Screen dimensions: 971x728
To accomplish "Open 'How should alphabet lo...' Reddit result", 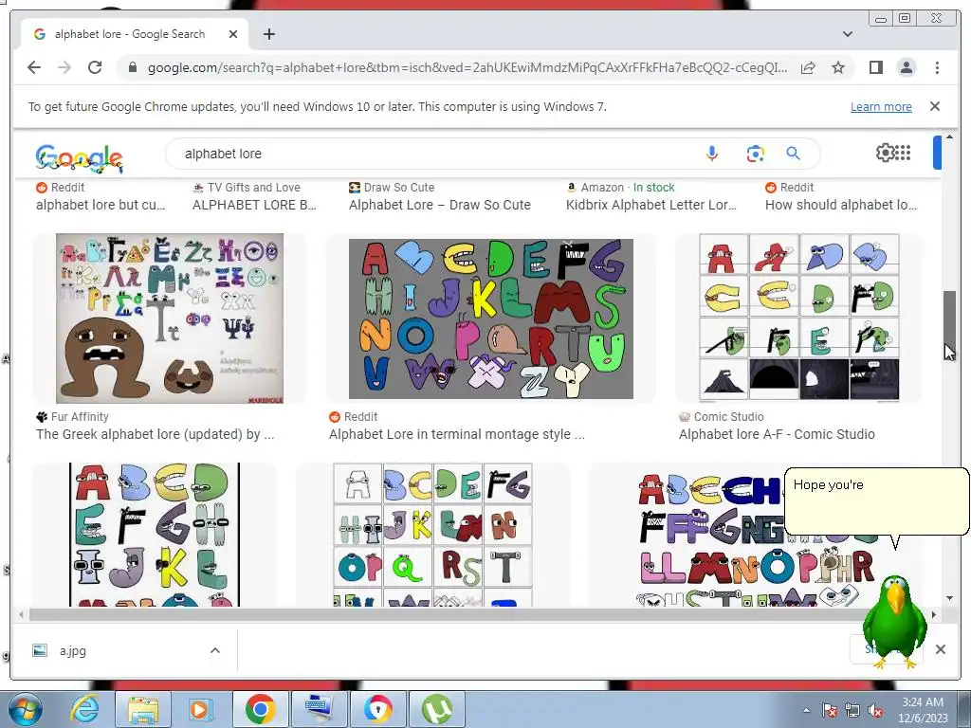I will point(841,205).
